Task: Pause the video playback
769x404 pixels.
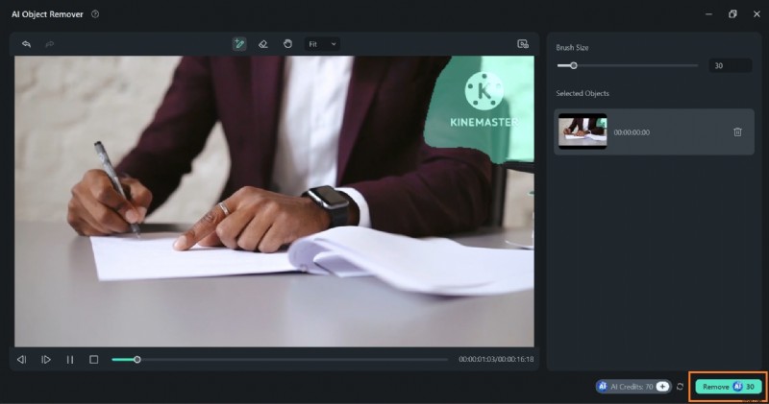Action: click(70, 360)
